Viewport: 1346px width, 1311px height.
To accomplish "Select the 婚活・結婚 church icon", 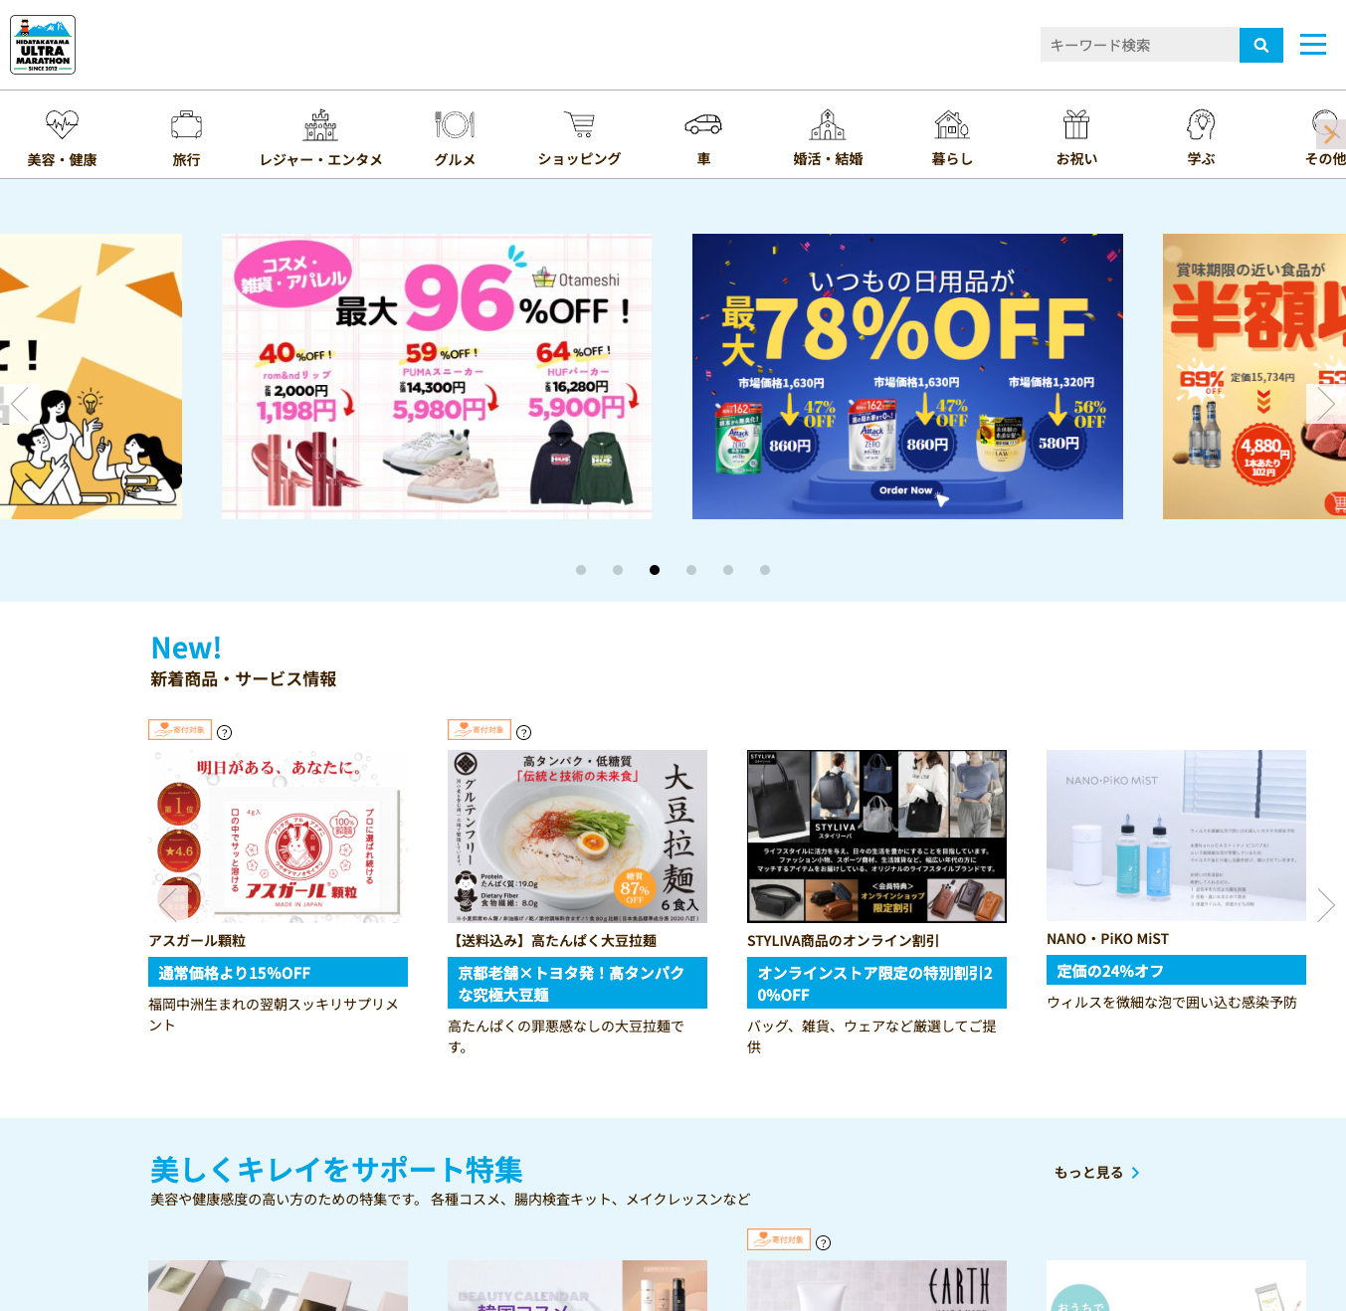I will pos(828,124).
